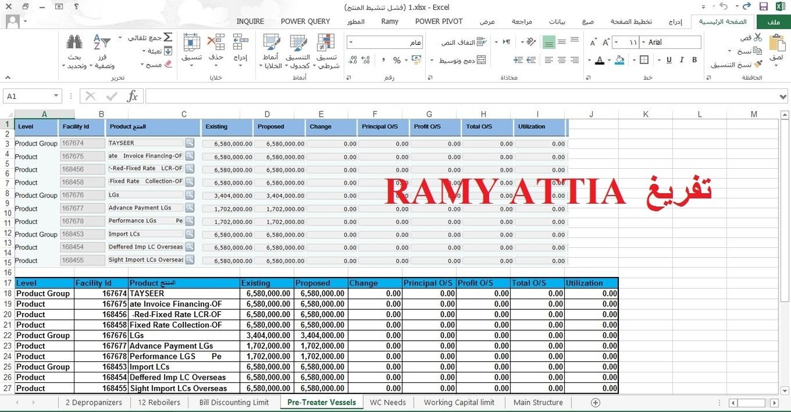Open the Pre-Treater Vessels sheet tab
The image size is (791, 412).
(321, 402)
